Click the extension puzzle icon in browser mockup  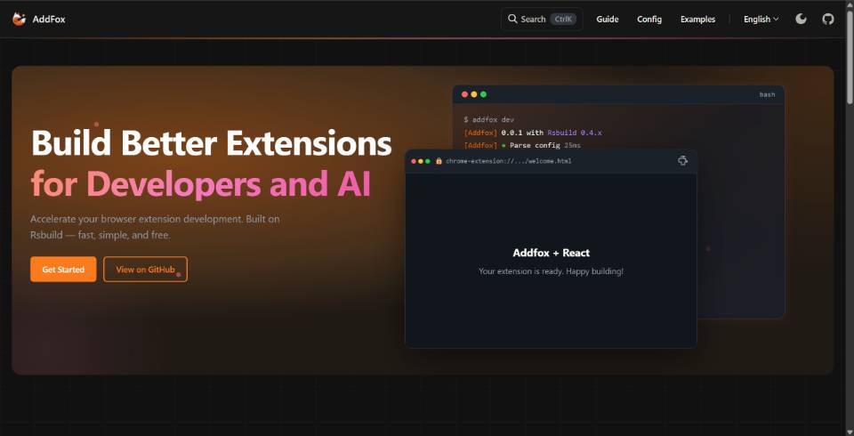682,161
